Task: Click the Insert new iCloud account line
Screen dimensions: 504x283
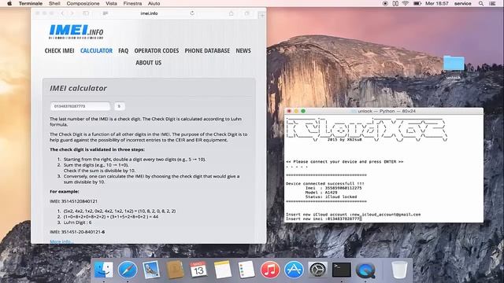Action: click(x=353, y=215)
